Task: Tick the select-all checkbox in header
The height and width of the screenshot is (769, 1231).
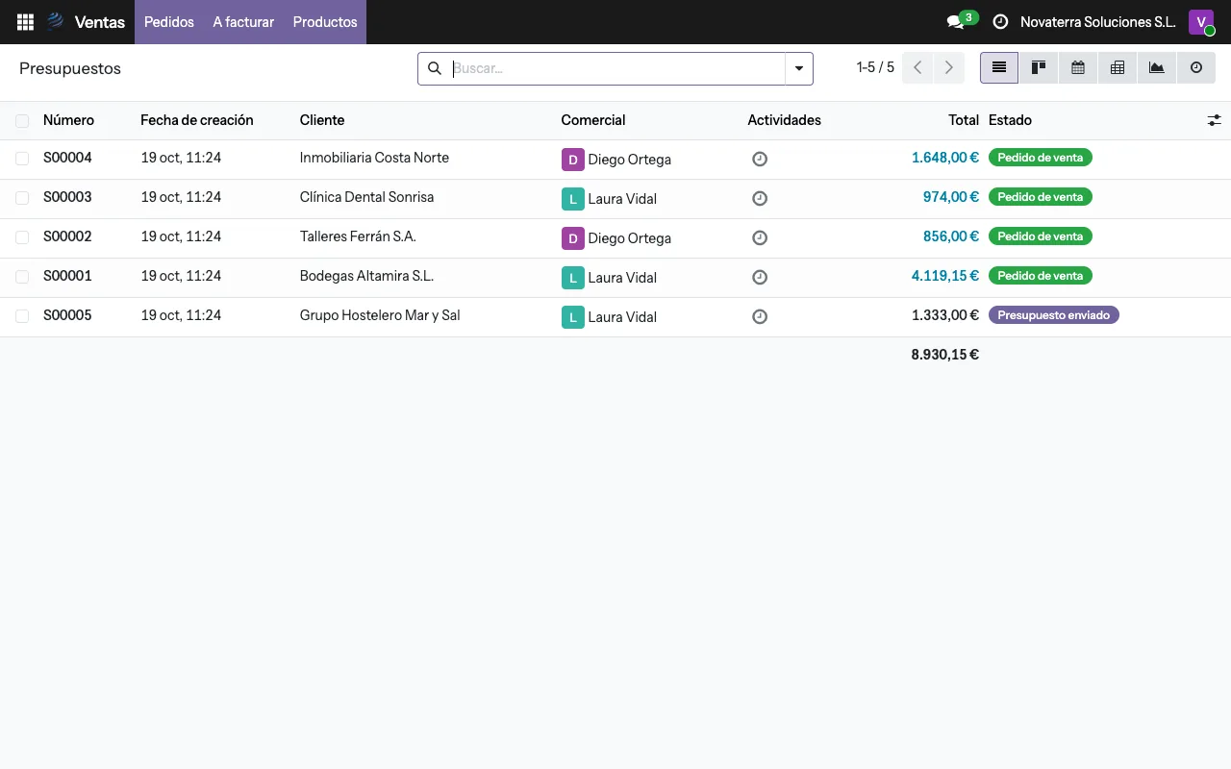Action: (22, 121)
